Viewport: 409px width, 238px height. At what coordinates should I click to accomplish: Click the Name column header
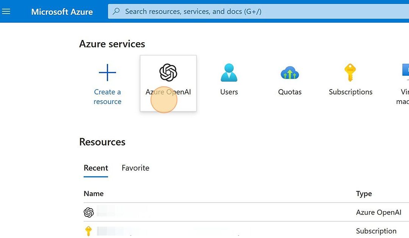click(x=94, y=193)
